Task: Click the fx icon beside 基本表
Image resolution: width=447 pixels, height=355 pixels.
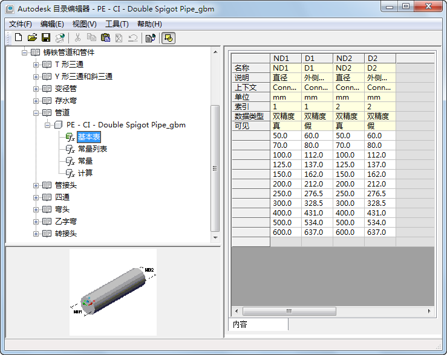Action: [70, 137]
